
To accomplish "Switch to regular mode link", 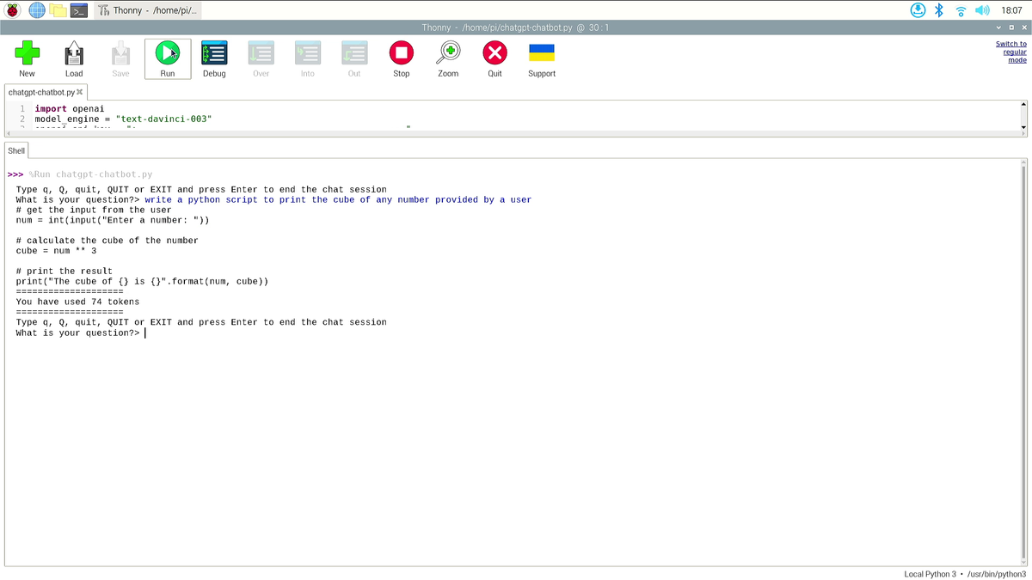I will click(1011, 52).
